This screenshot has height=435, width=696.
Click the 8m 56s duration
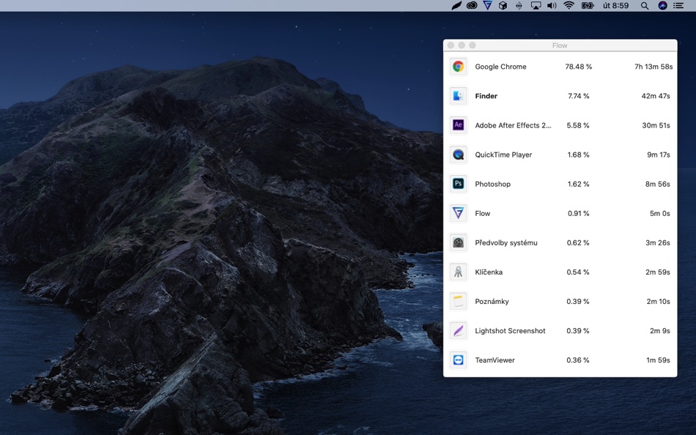(657, 184)
